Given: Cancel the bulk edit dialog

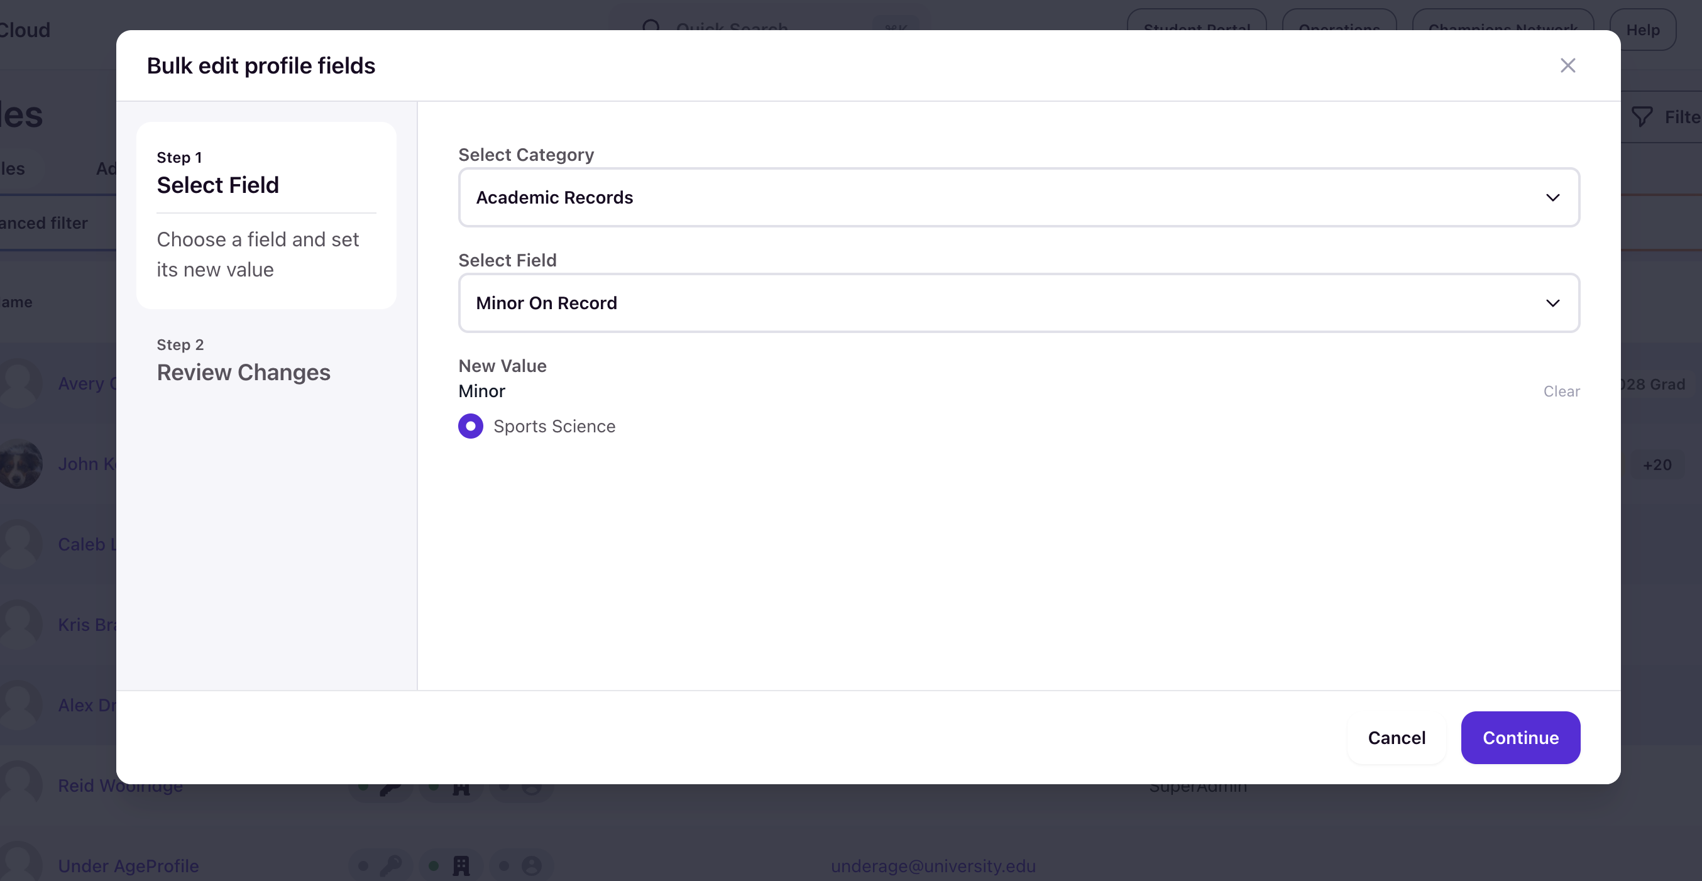Looking at the screenshot, I should [1397, 738].
